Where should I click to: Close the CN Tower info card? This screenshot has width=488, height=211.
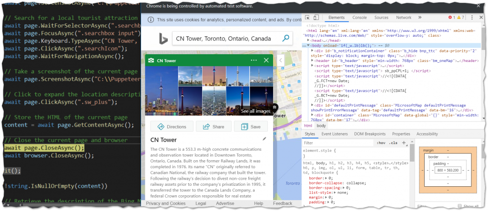(x=266, y=60)
